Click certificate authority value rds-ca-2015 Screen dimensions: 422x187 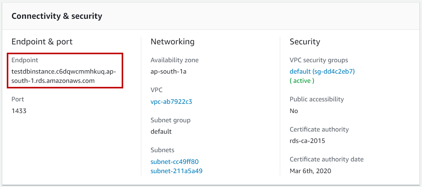307,141
